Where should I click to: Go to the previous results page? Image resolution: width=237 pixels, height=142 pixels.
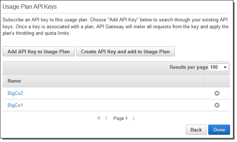(106, 118)
